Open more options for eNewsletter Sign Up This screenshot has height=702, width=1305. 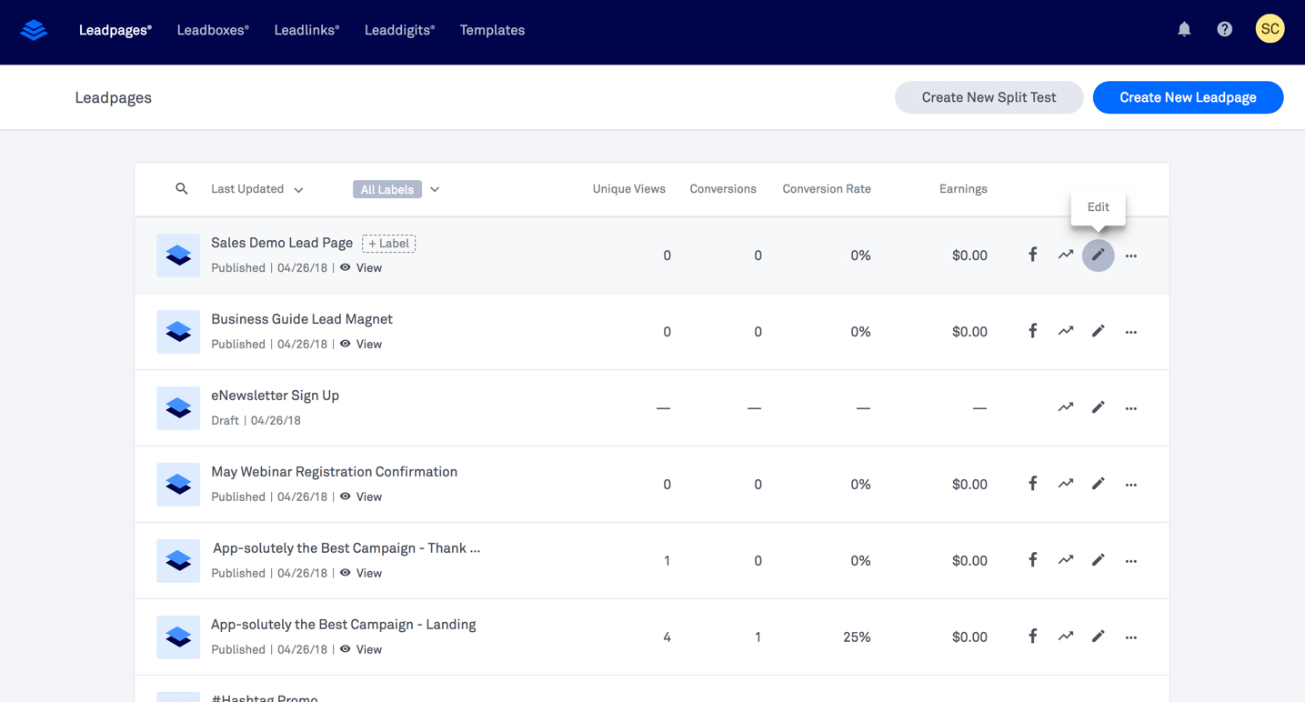point(1131,409)
